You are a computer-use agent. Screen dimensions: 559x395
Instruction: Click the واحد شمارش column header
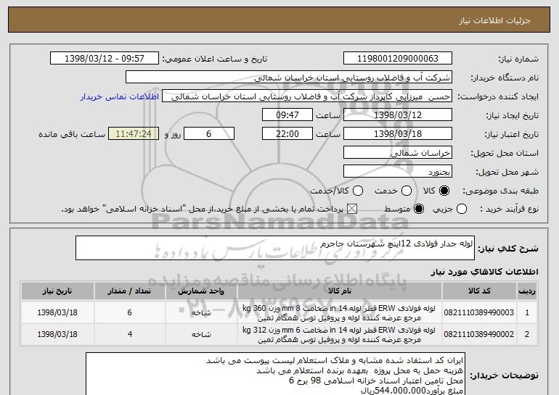[201, 291]
